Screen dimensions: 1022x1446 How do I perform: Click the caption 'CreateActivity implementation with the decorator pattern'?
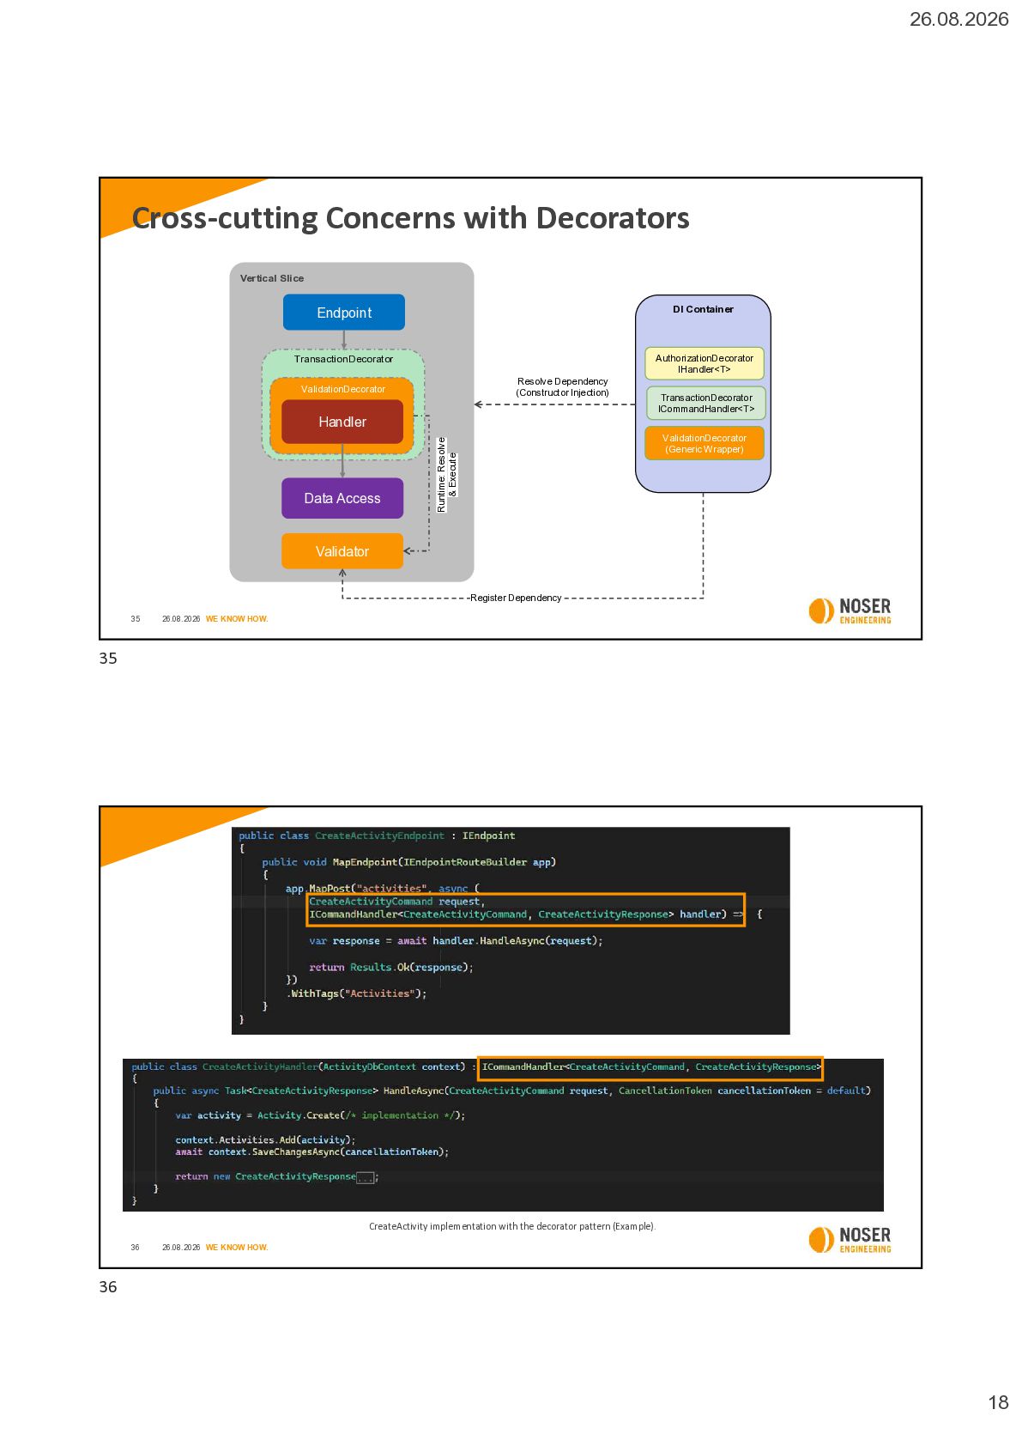pyautogui.click(x=512, y=1226)
